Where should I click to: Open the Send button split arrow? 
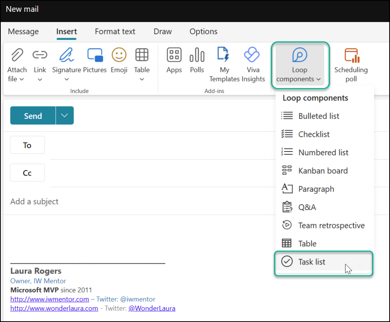pyautogui.click(x=64, y=115)
